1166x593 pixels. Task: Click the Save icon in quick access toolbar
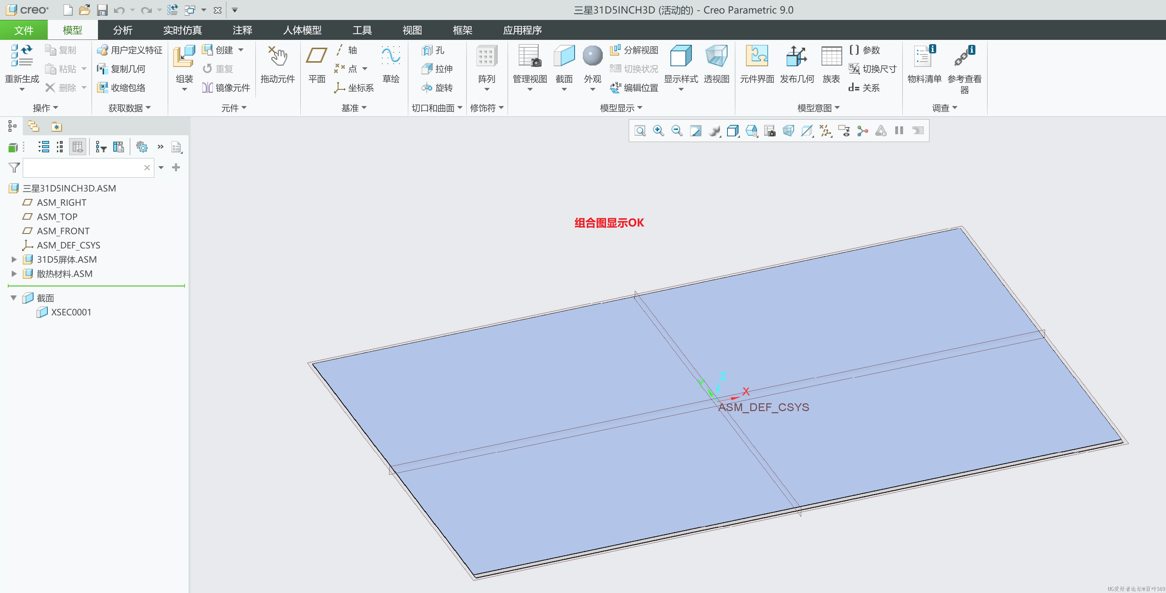click(x=102, y=10)
